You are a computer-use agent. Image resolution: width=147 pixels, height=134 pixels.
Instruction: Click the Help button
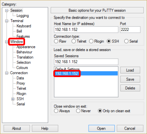tap(45, 128)
